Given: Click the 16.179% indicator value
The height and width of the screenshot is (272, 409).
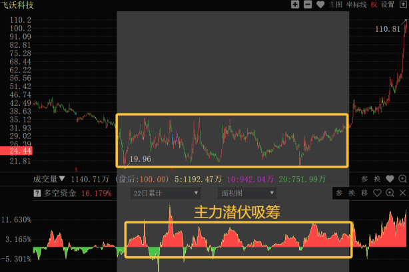Looking at the screenshot, I should (97, 194).
